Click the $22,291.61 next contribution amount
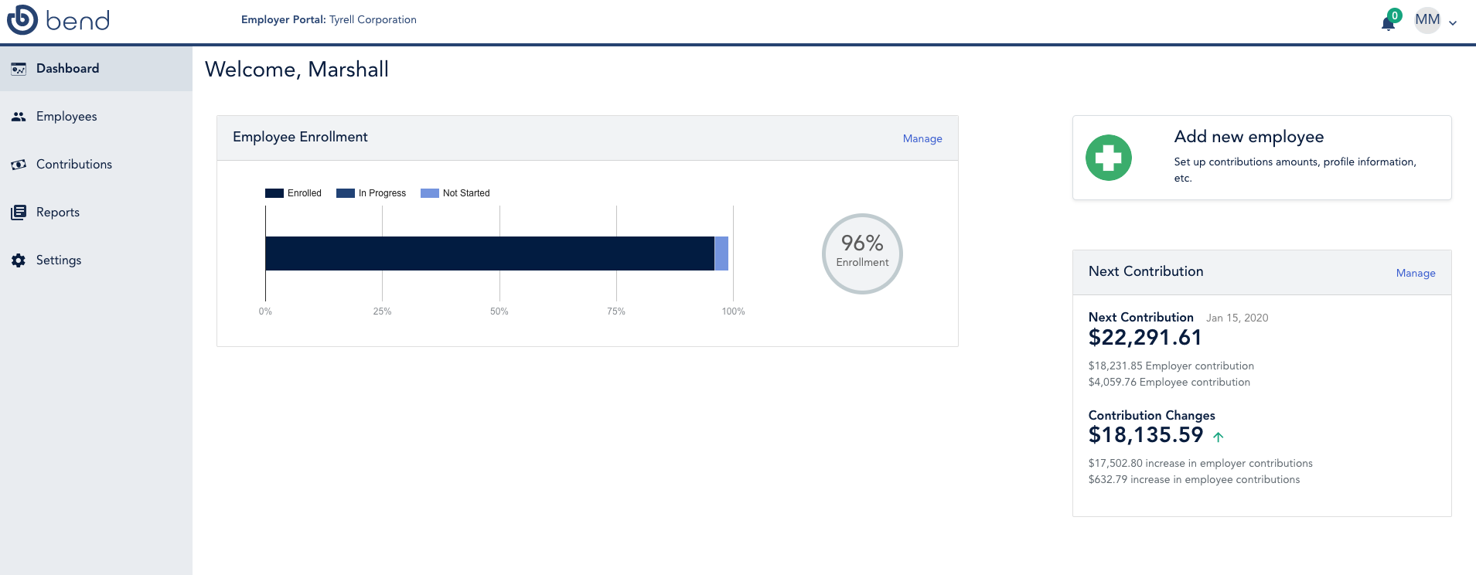The width and height of the screenshot is (1476, 575). [1145, 338]
